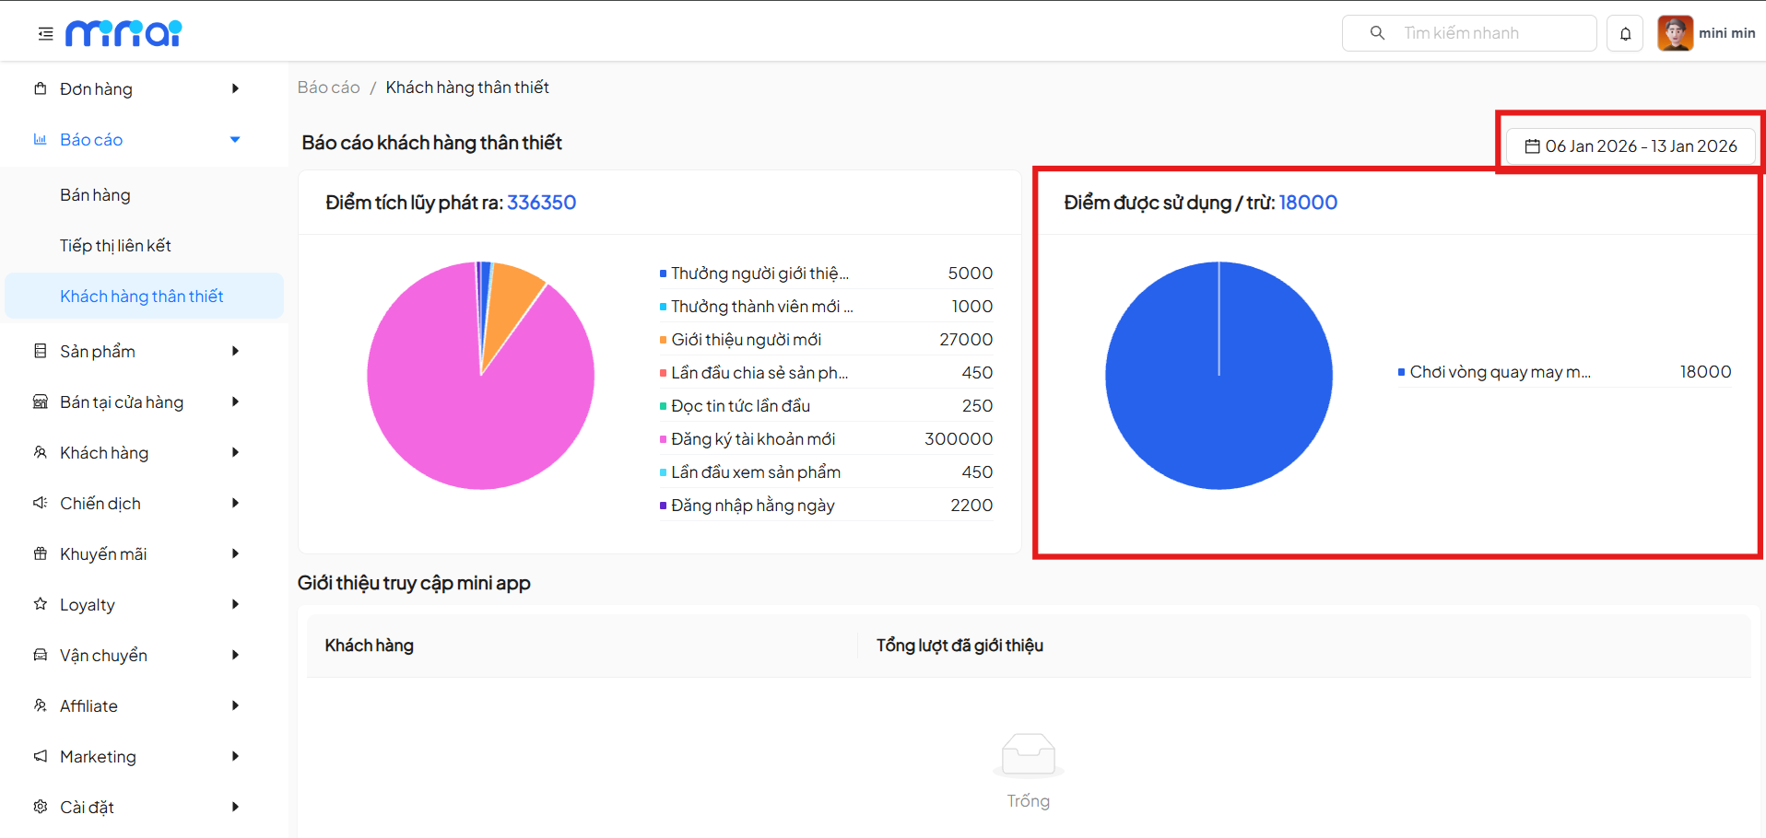The height and width of the screenshot is (838, 1766).
Task: Focus the Tìm kiếm nhanh search field
Action: 1493,33
